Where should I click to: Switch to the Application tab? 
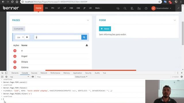pyautogui.click(x=77, y=73)
